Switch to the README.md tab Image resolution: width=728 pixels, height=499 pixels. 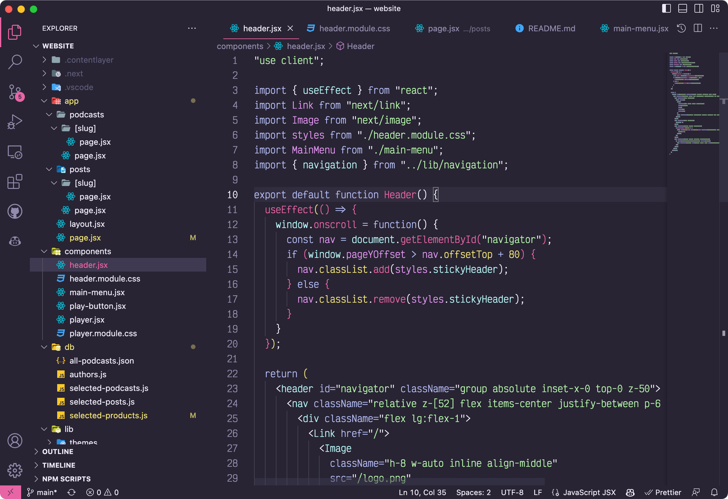pos(552,28)
